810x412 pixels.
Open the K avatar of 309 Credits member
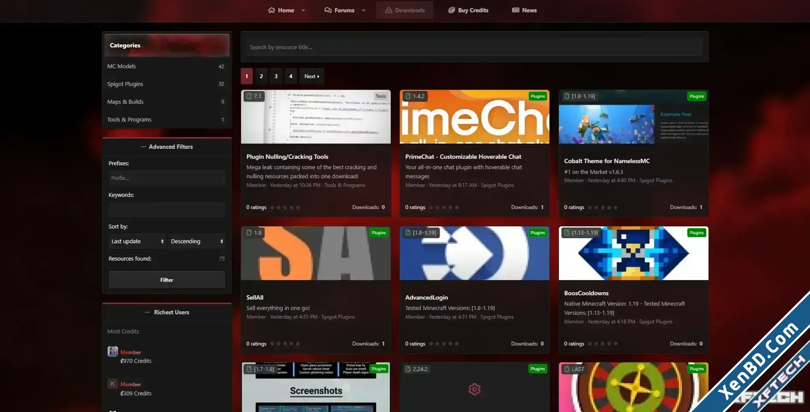coord(113,384)
